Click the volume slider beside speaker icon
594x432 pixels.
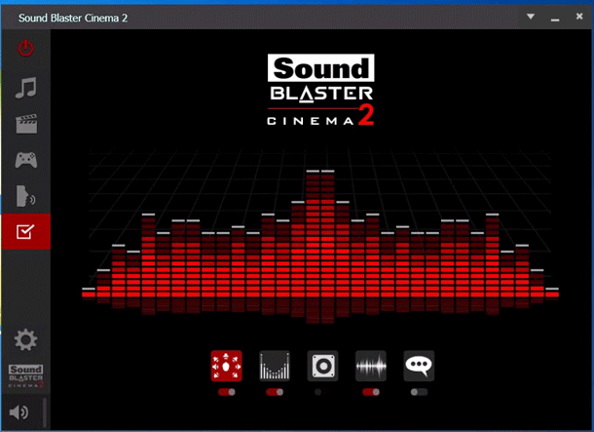45,413
